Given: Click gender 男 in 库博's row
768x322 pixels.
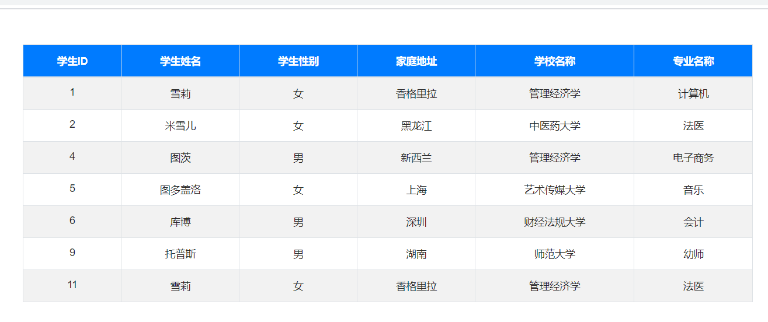Looking at the screenshot, I should point(298,222).
